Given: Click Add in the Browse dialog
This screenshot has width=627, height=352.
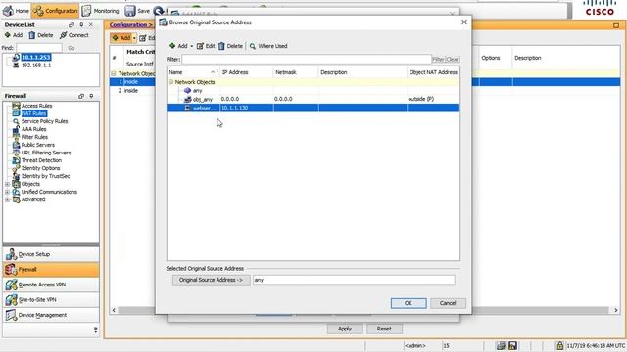Looking at the screenshot, I should pos(178,46).
